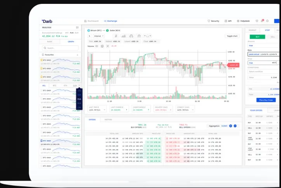This screenshot has width=281, height=188.
Task: Select the GRAPH watchlist view tab
Action: (x=71, y=42)
